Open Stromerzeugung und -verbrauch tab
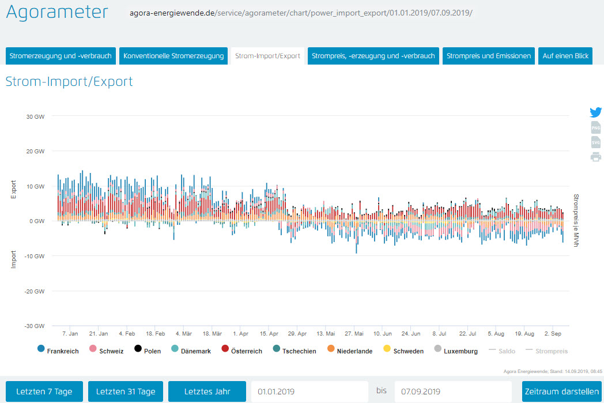This screenshot has height=403, width=604. pos(61,56)
